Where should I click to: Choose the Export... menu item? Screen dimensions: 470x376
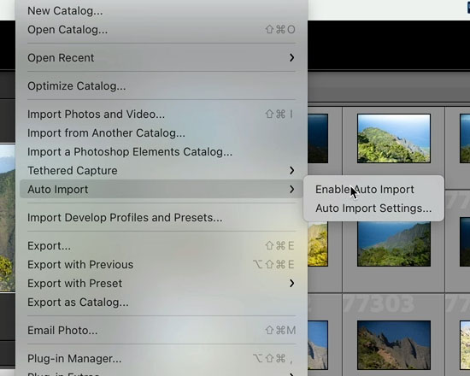pos(162,246)
